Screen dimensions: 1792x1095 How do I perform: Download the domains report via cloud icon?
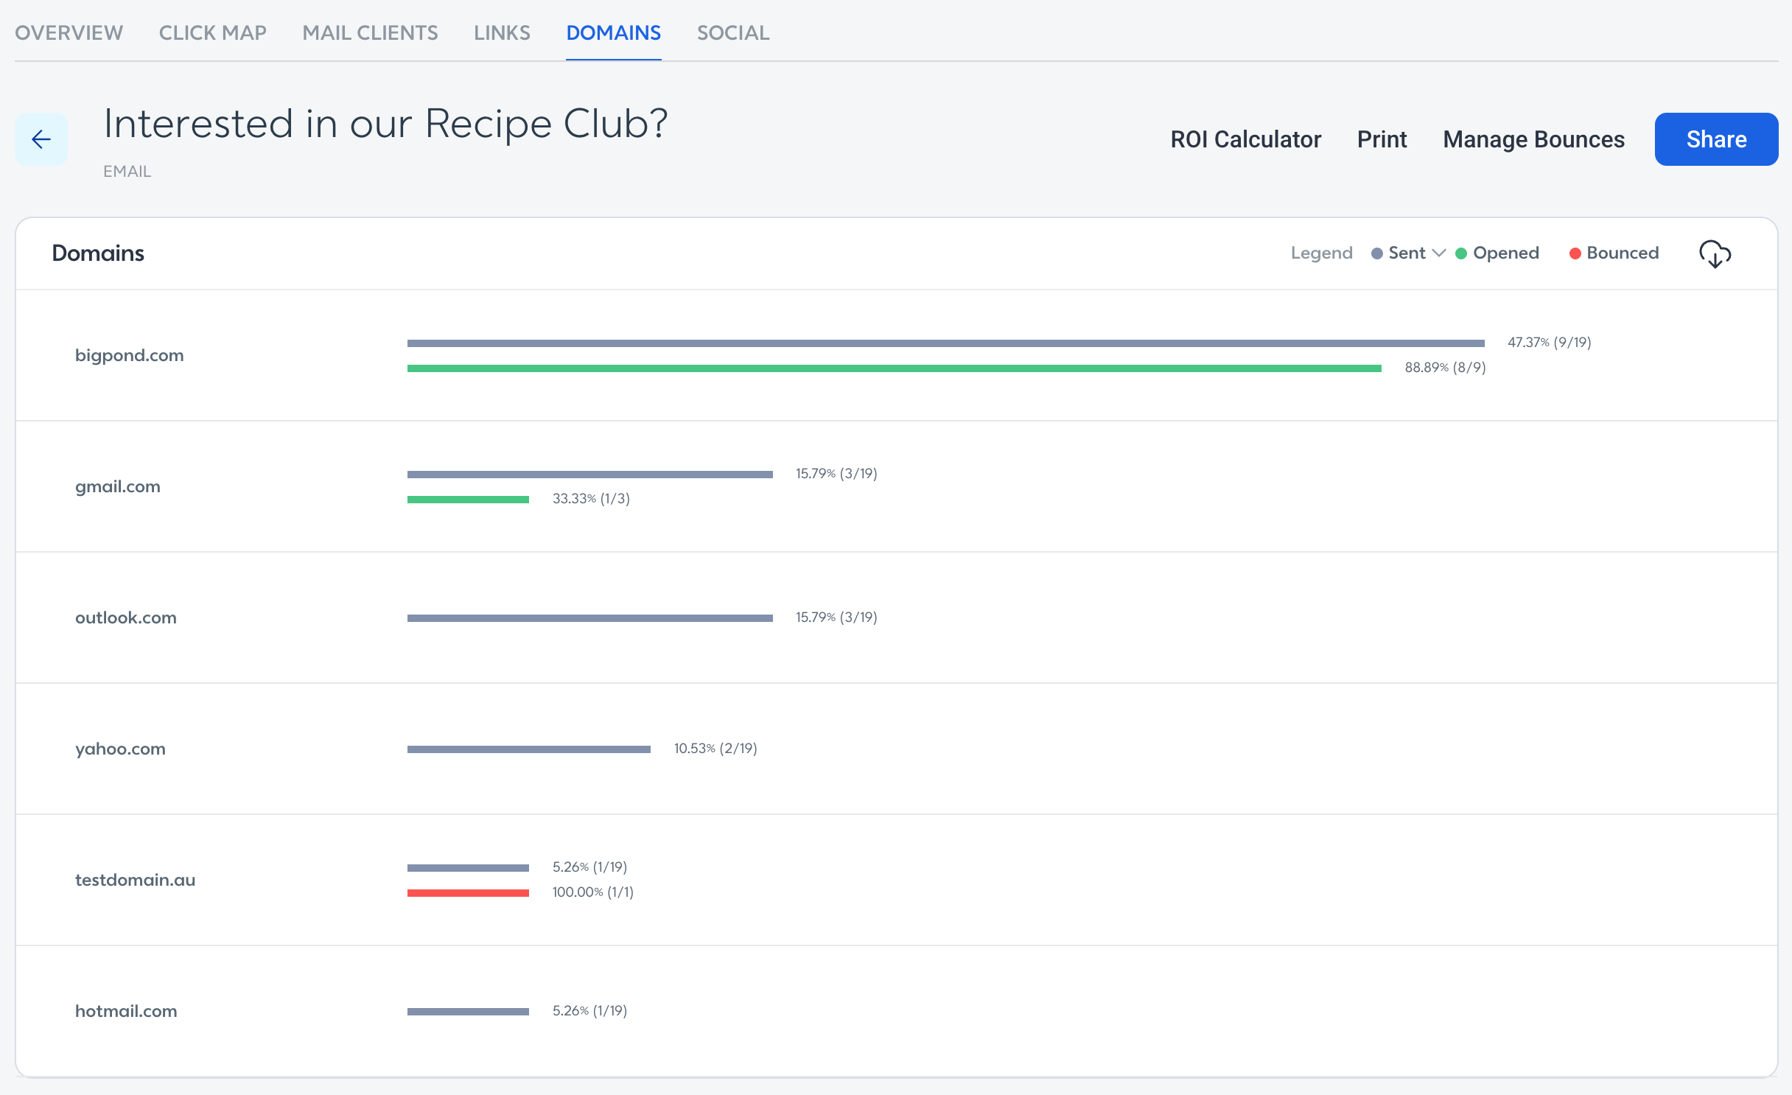1715,253
